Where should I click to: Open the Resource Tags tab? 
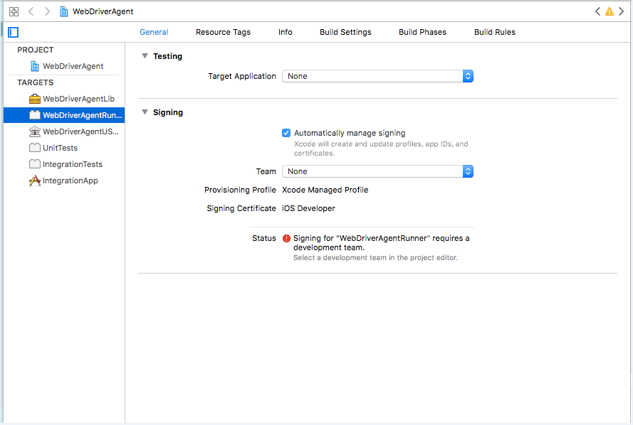[223, 32]
